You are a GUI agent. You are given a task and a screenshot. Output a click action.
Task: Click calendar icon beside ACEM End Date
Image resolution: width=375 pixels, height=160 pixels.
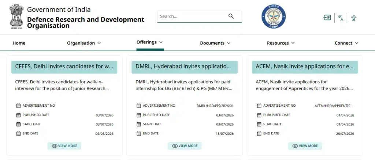259,134
